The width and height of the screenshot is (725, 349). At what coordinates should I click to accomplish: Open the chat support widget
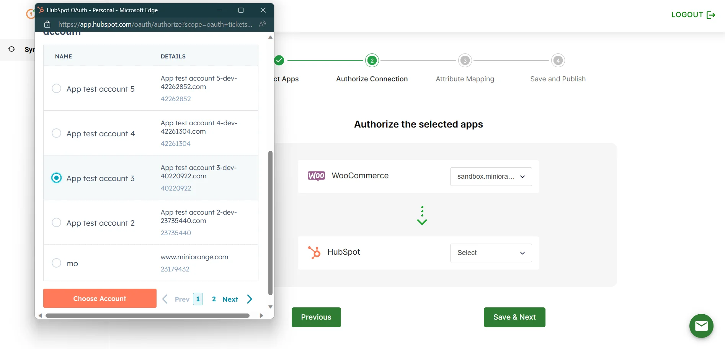tap(701, 326)
